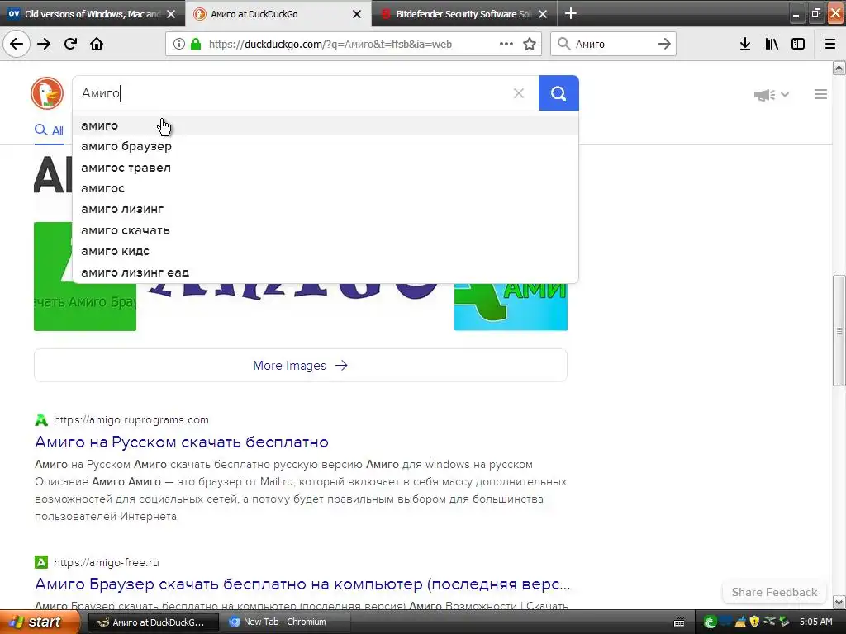
Task: Select the All results tab
Action: coord(49,130)
